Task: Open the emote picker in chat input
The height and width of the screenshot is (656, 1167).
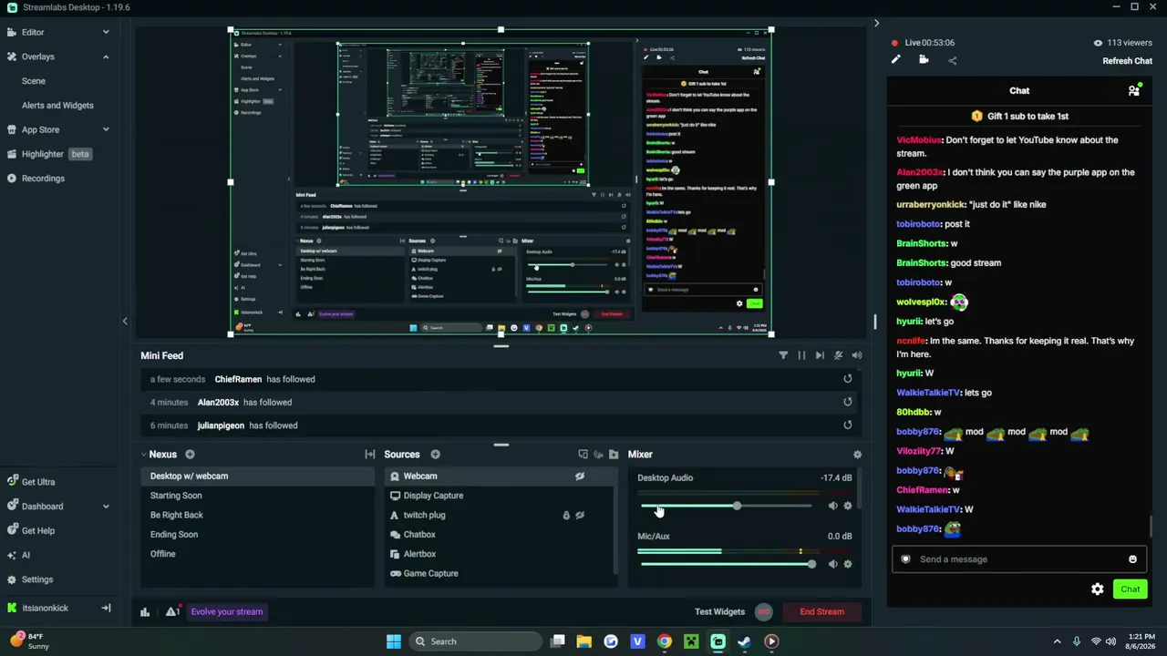Action: (x=1132, y=559)
